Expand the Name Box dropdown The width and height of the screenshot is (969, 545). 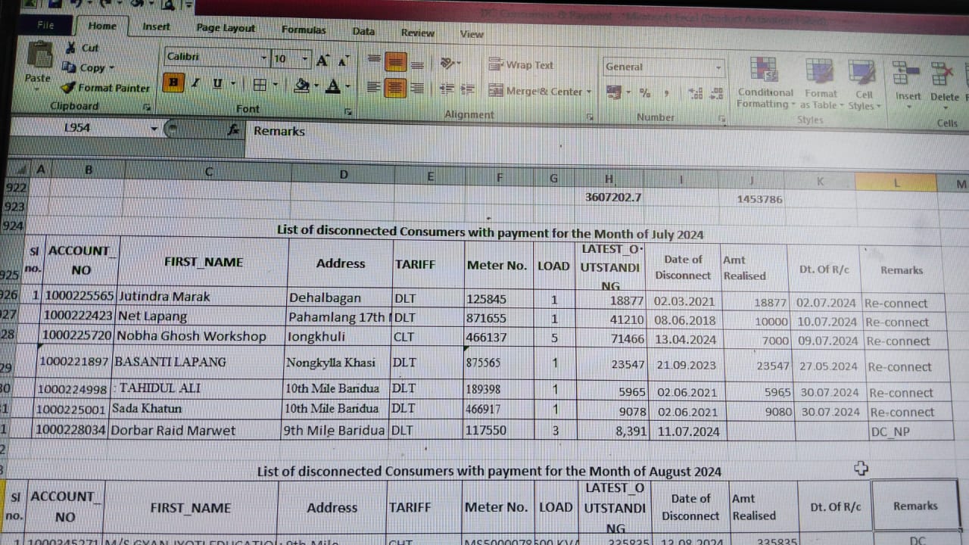(154, 129)
